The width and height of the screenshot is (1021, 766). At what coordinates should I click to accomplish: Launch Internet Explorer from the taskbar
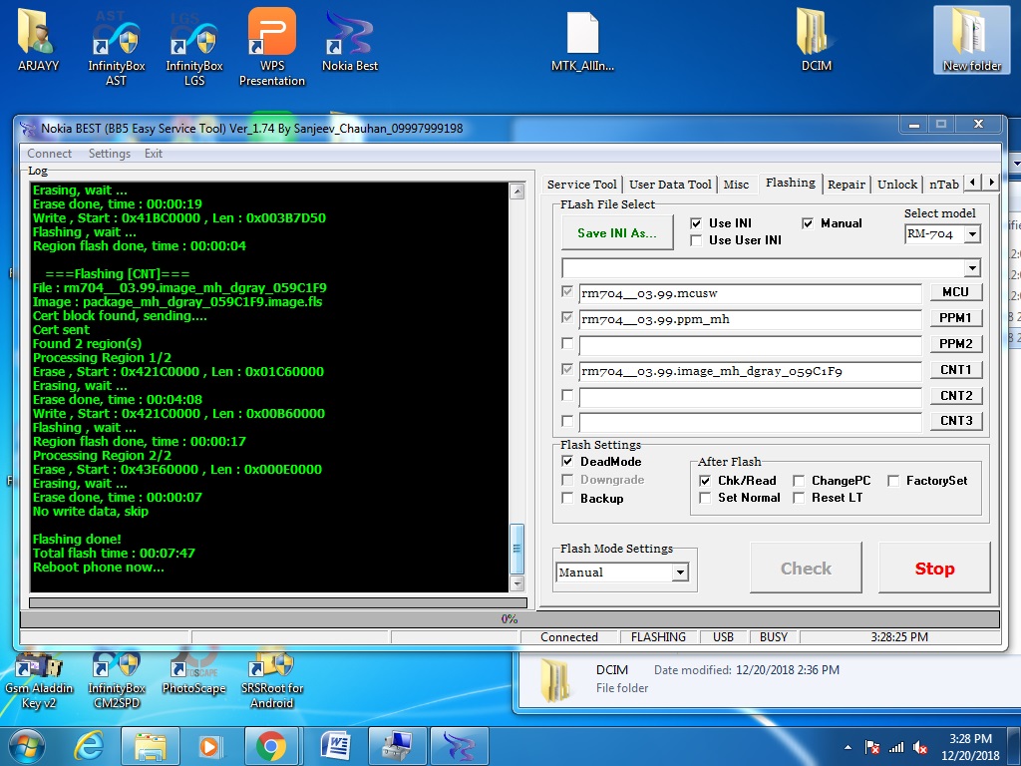tap(89, 746)
